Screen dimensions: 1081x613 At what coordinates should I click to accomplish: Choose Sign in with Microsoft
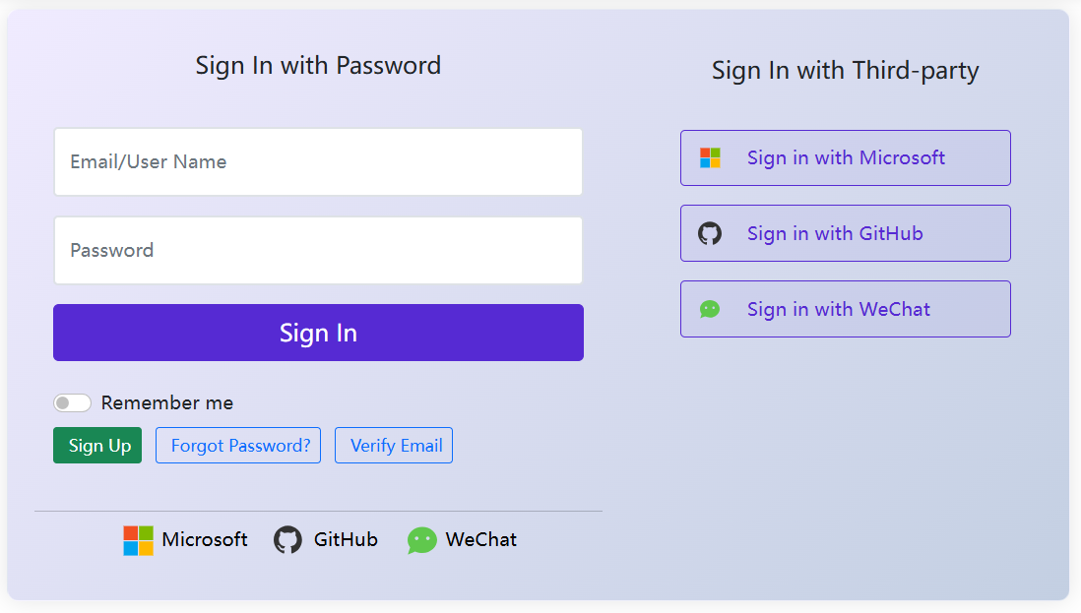[x=846, y=158]
